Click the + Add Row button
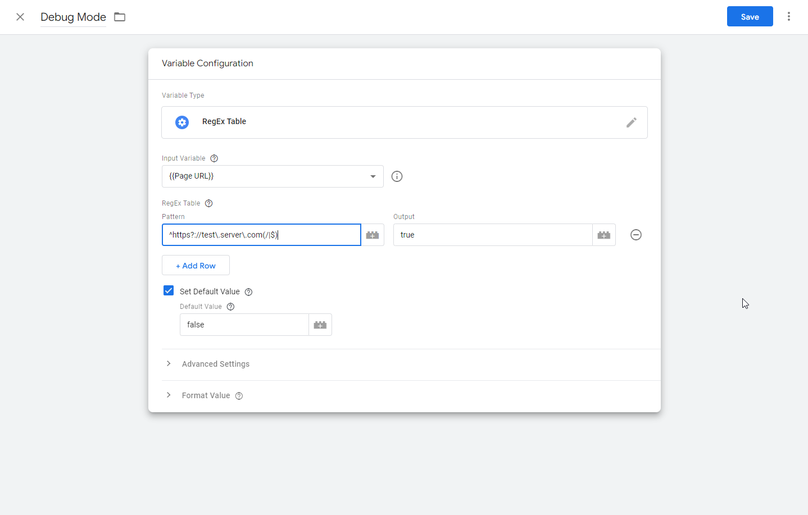 tap(196, 265)
